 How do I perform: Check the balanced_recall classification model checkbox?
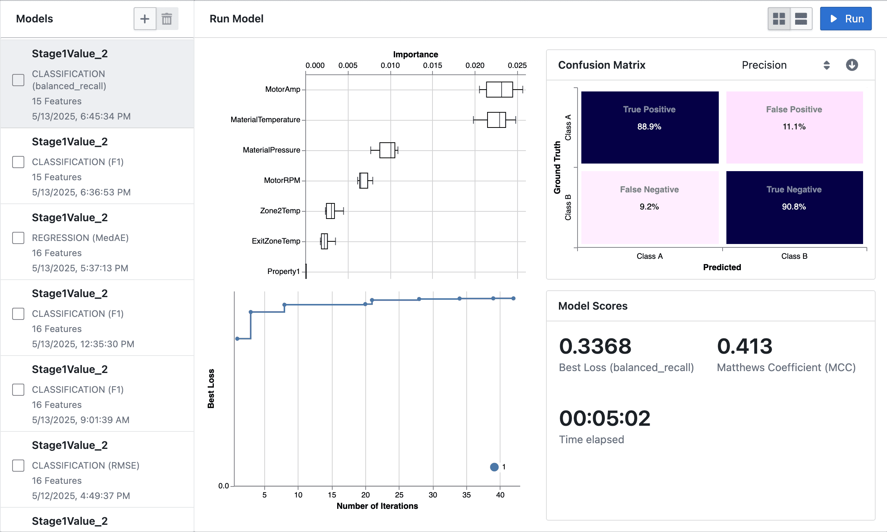coord(17,80)
